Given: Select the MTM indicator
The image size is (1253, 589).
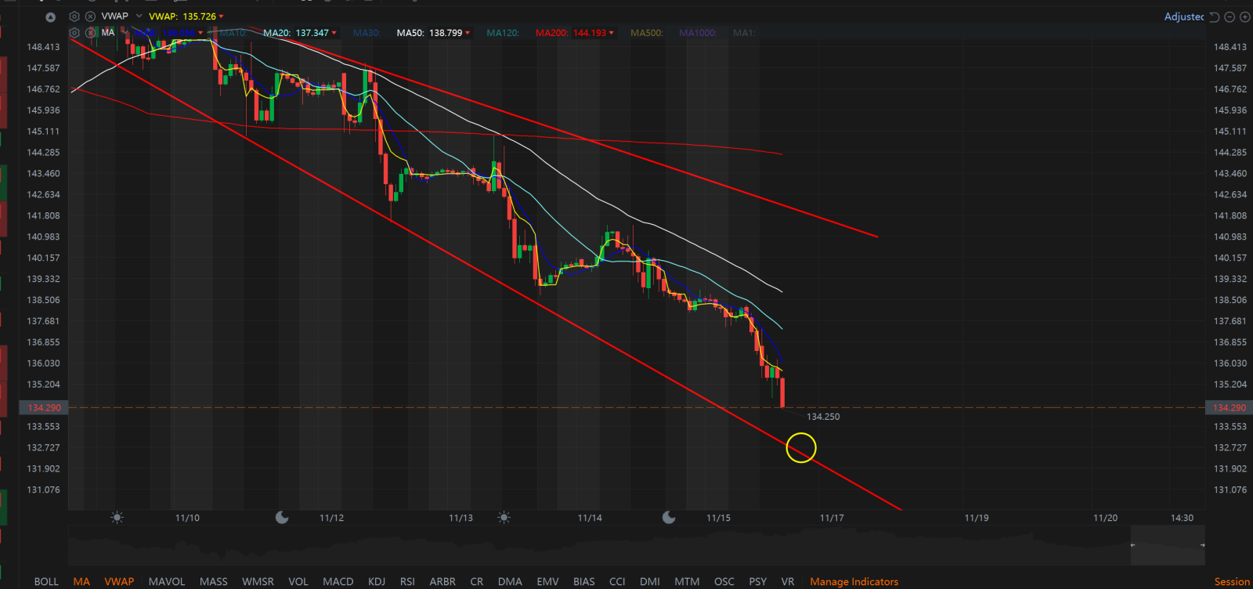Looking at the screenshot, I should tap(687, 581).
